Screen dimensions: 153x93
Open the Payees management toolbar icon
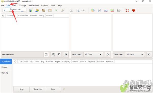pyautogui.click(x=37, y=10)
